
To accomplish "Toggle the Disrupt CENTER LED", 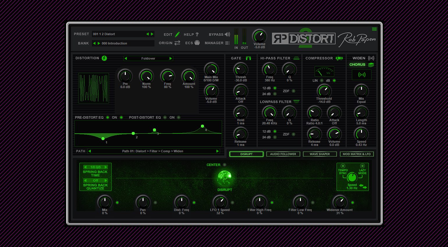I will 224,165.
